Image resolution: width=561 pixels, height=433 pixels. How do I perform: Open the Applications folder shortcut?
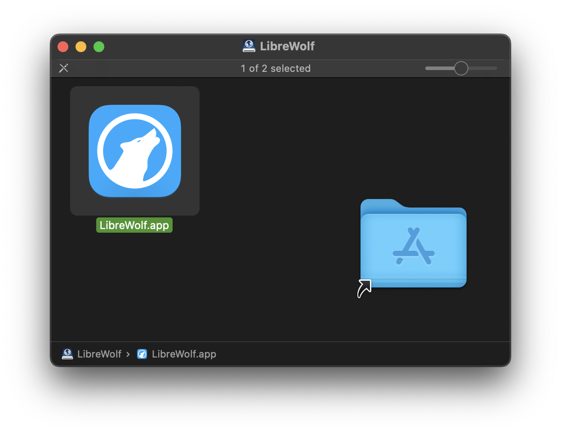click(x=413, y=243)
